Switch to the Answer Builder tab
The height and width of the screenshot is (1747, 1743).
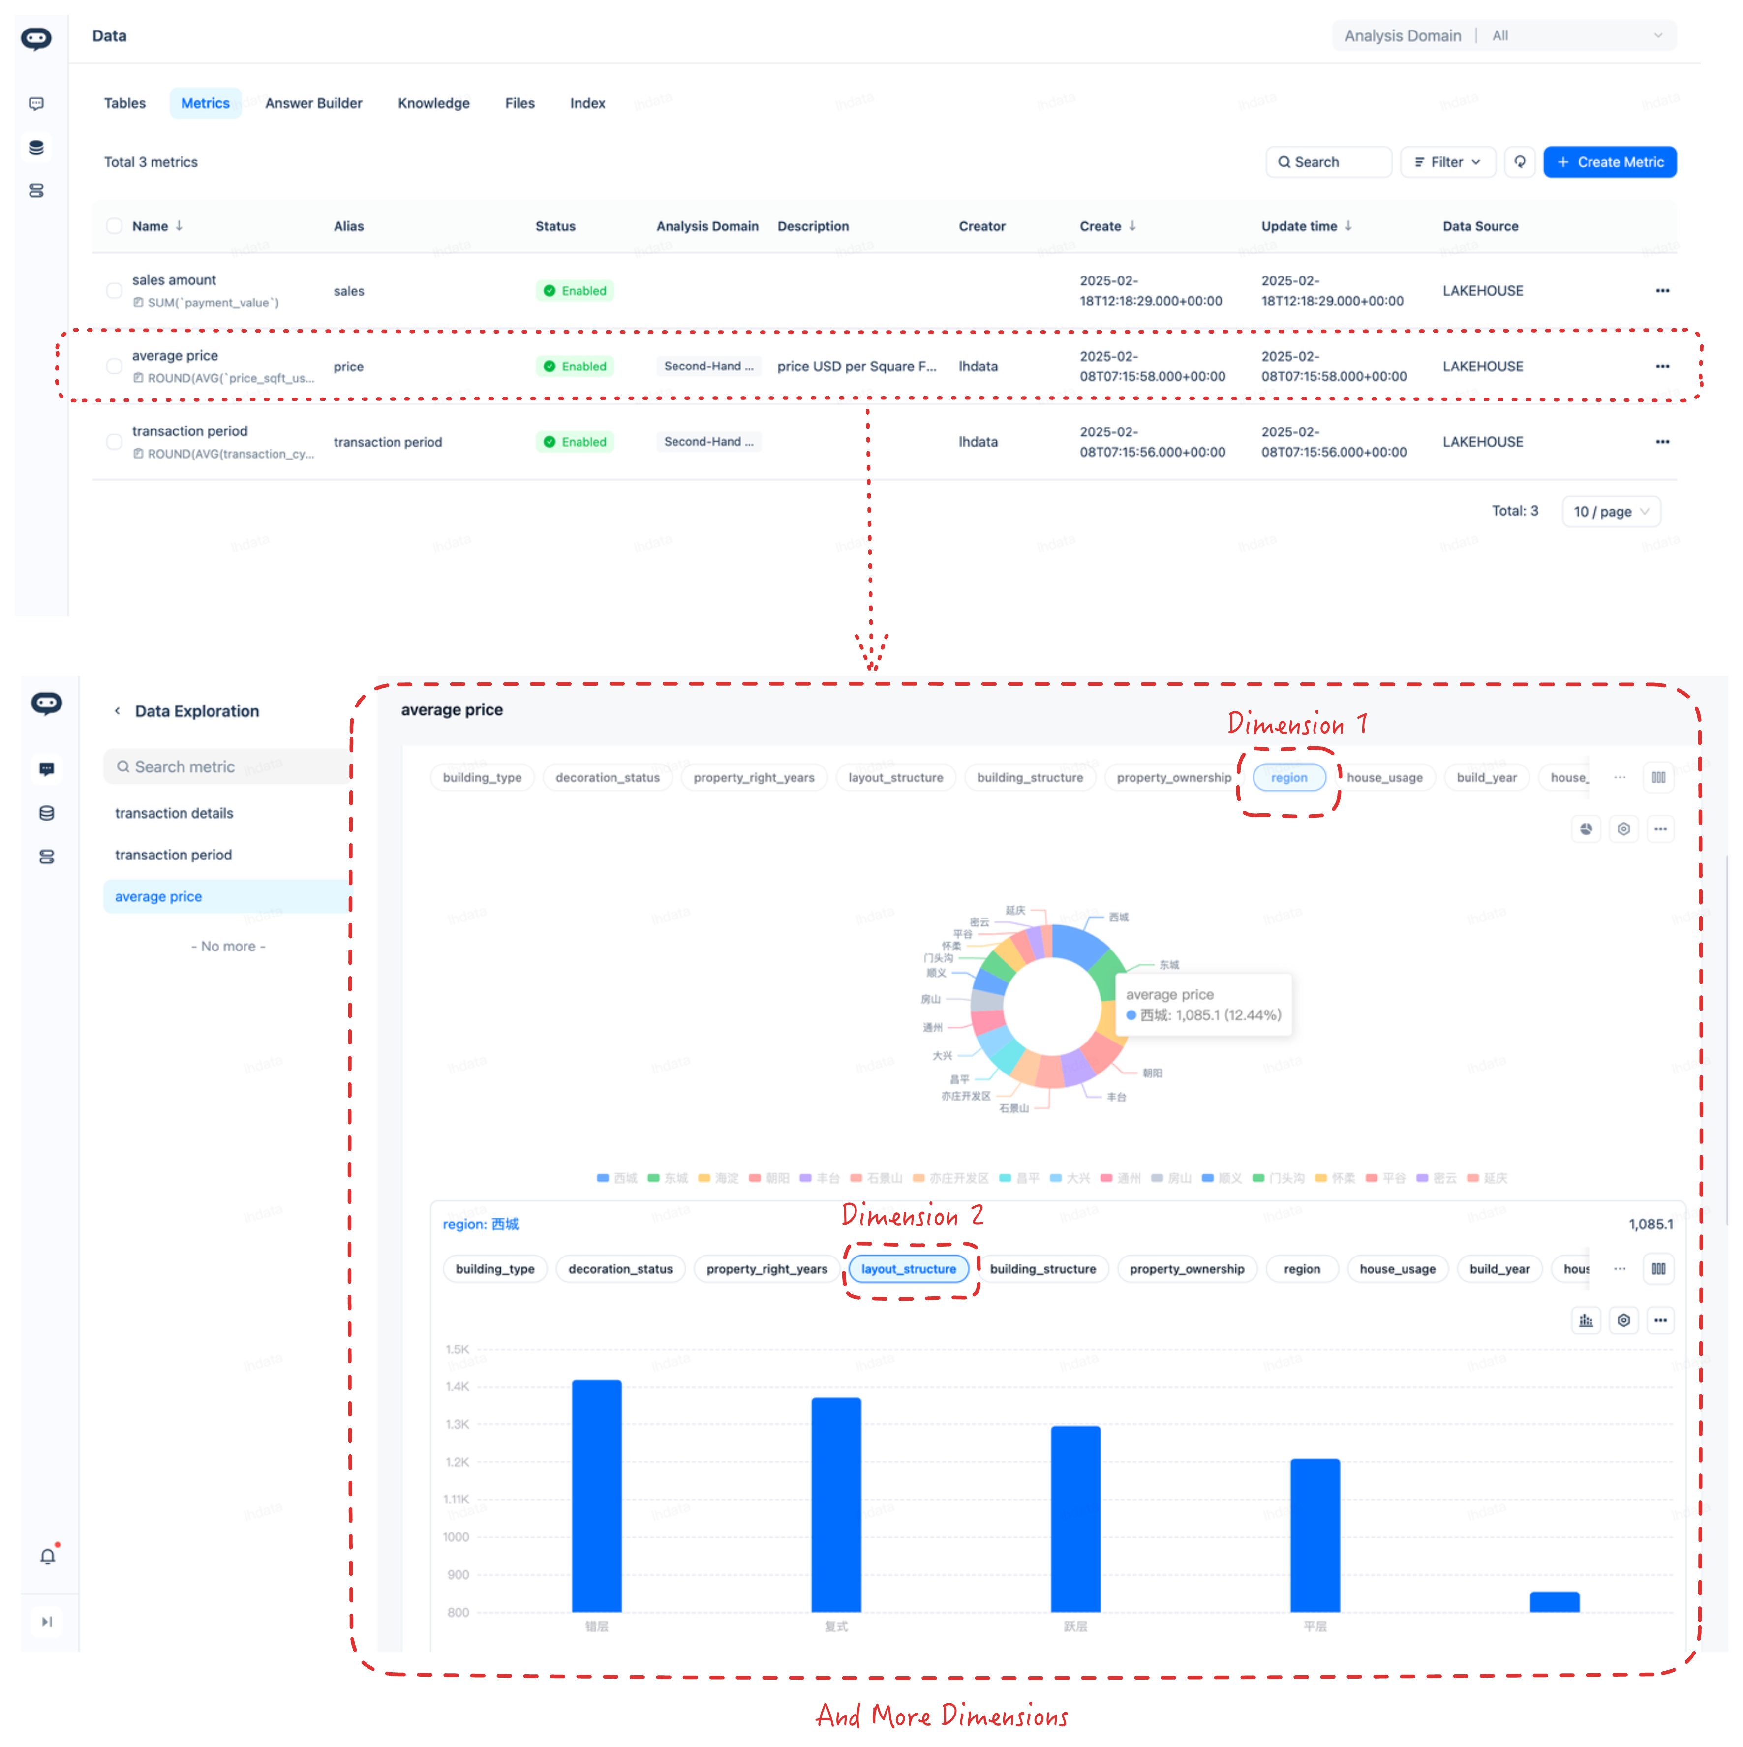point(313,103)
